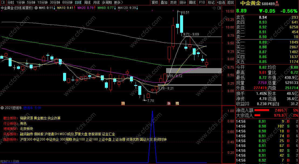Expand main chart indicator dropdown next to 中金黄金
This screenshot has width=299, height=164.
point(36,8)
